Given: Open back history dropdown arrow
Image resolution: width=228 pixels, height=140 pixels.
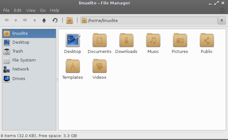Looking at the screenshot, I should (x=16, y=21).
